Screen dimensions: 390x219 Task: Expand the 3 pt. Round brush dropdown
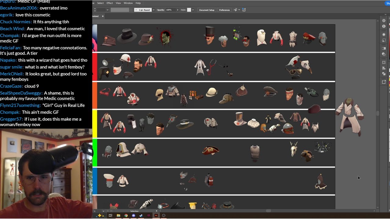pyautogui.click(x=154, y=10)
